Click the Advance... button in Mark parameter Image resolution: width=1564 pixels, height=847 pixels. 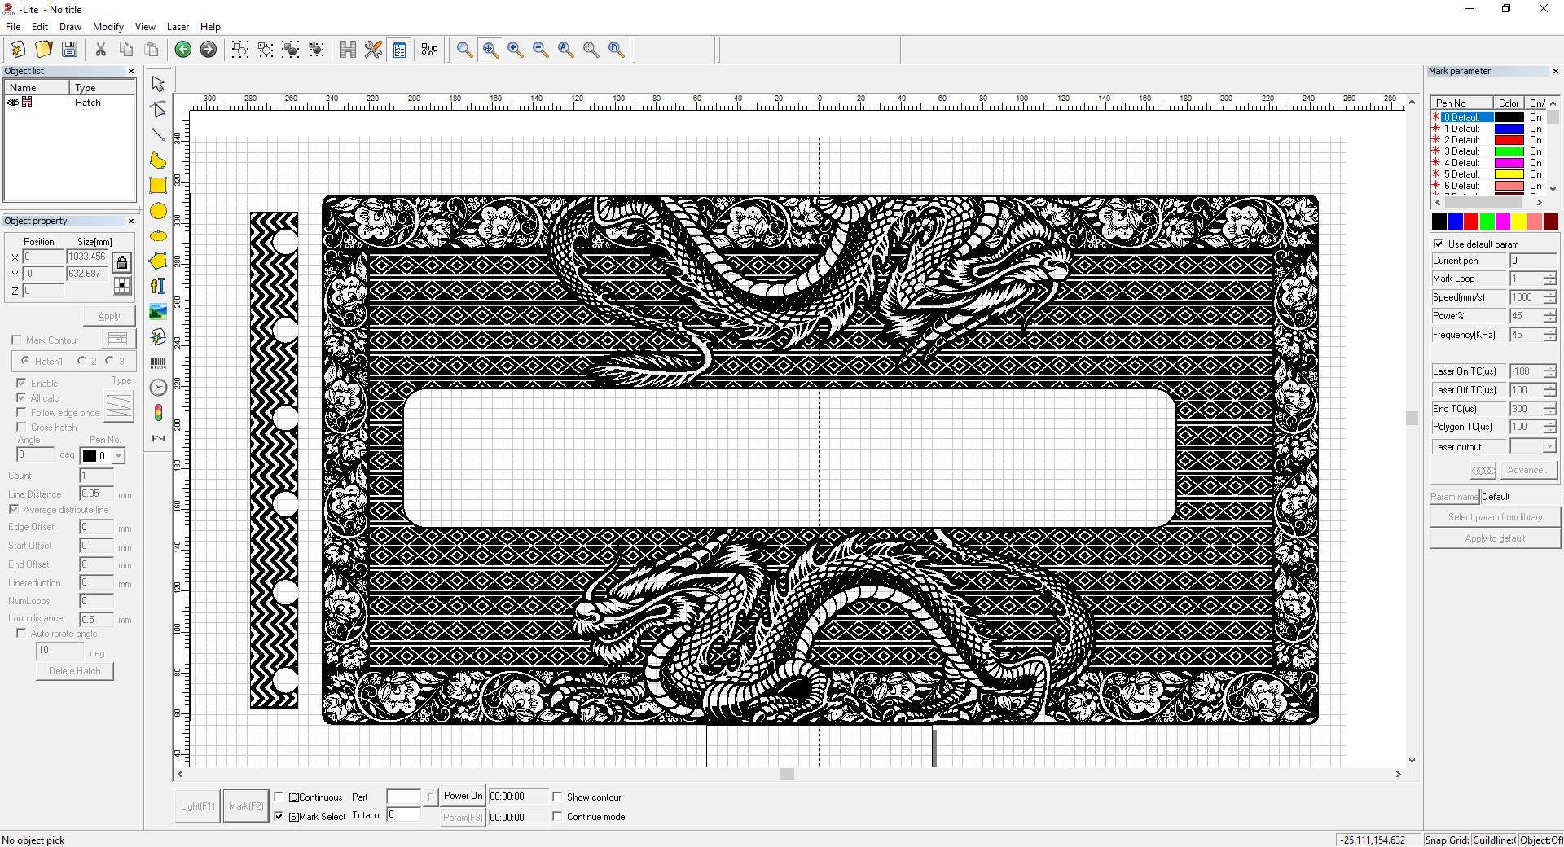(1527, 470)
